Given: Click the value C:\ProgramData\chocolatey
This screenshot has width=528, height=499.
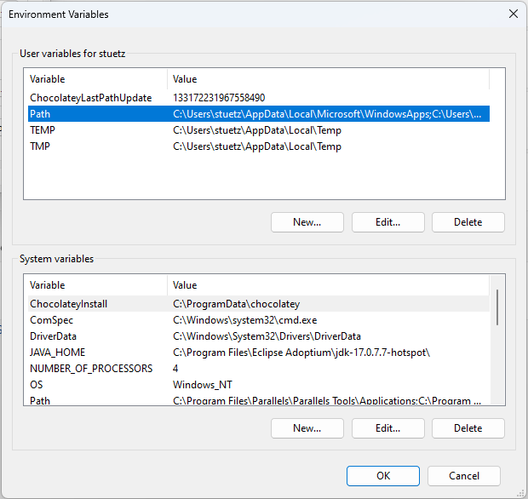Looking at the screenshot, I should (236, 304).
